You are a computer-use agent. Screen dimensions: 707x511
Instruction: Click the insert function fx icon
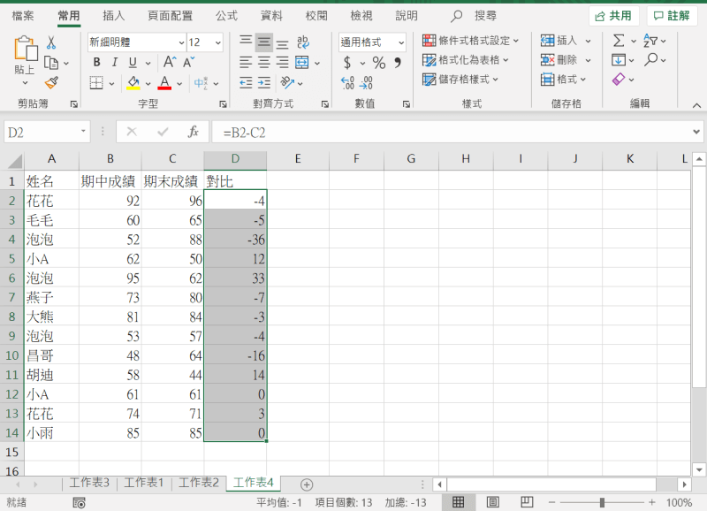point(193,132)
